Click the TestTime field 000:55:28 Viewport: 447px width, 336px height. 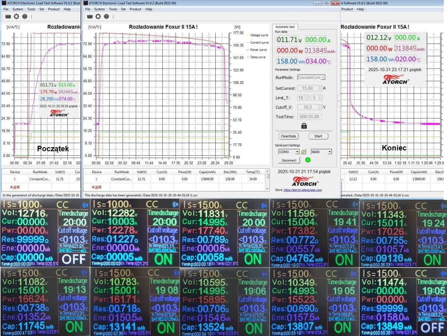(309, 117)
